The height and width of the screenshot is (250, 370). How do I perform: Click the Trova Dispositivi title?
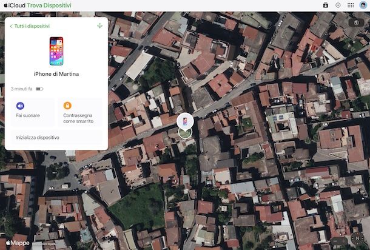(49, 5)
